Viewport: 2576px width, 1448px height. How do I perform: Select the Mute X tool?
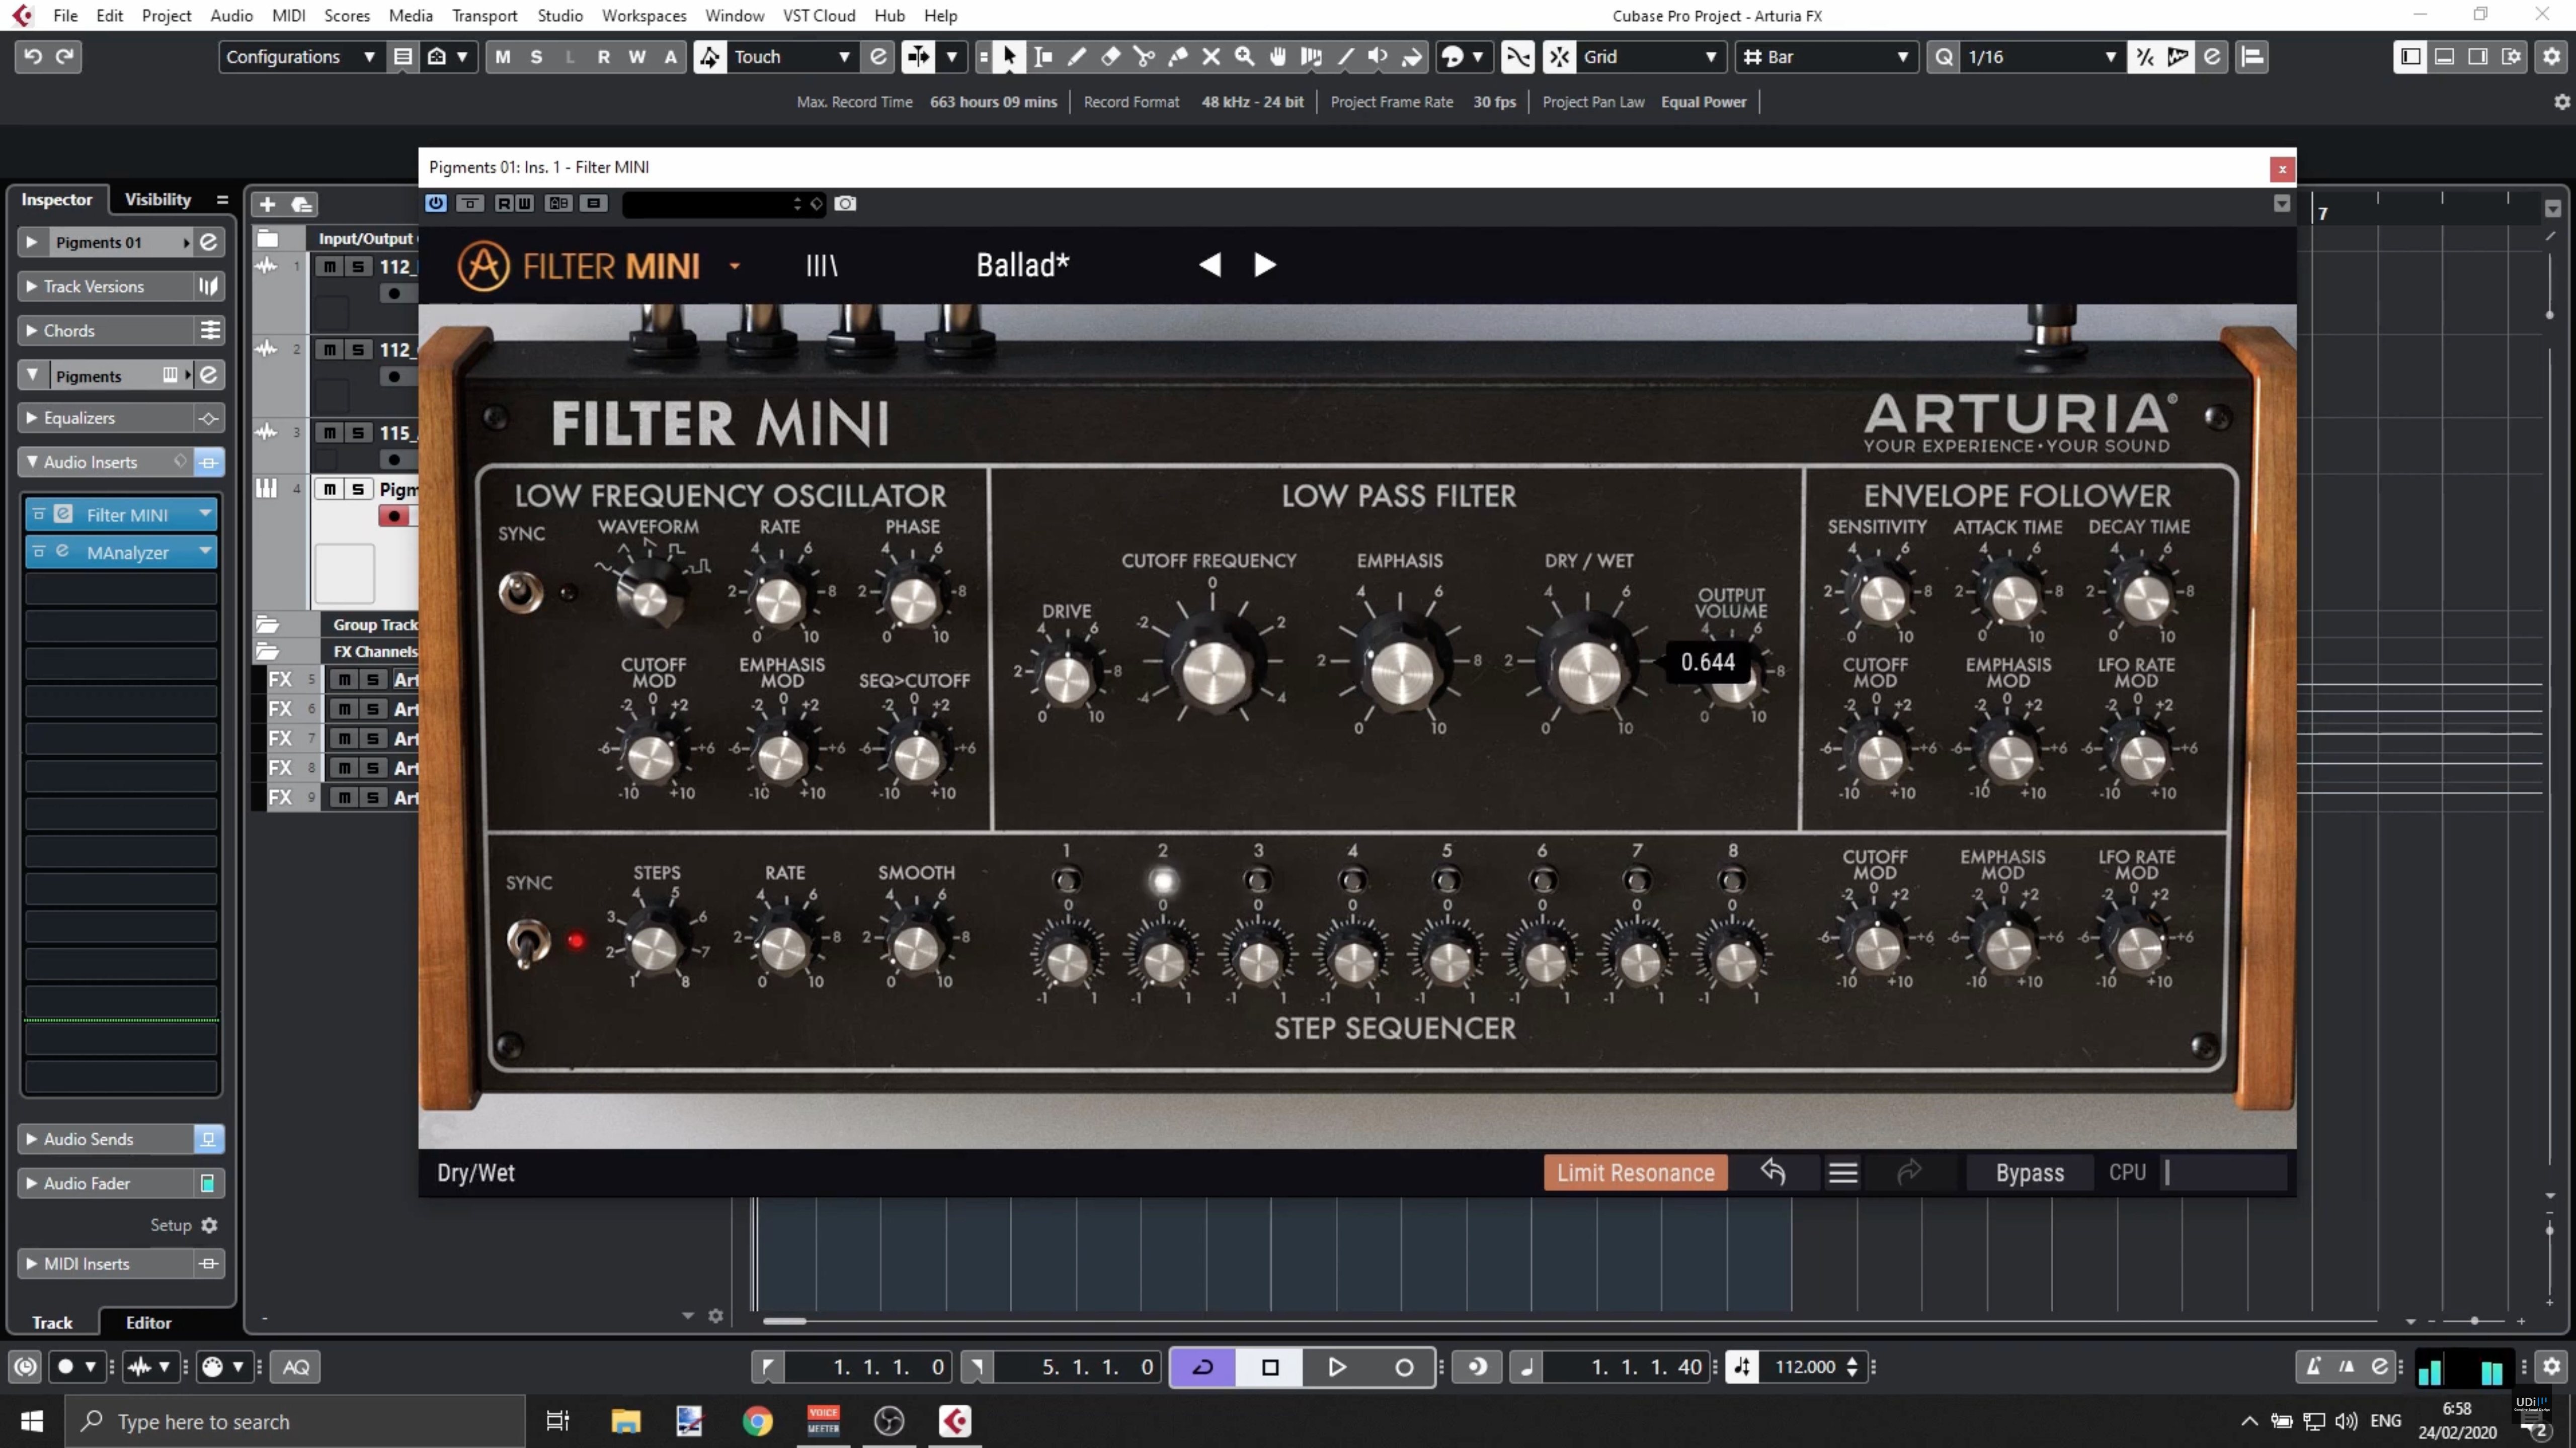click(x=1211, y=57)
